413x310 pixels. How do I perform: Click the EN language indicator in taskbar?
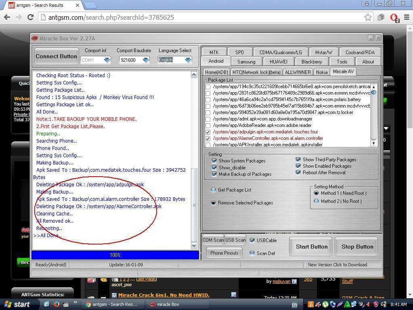(x=294, y=305)
